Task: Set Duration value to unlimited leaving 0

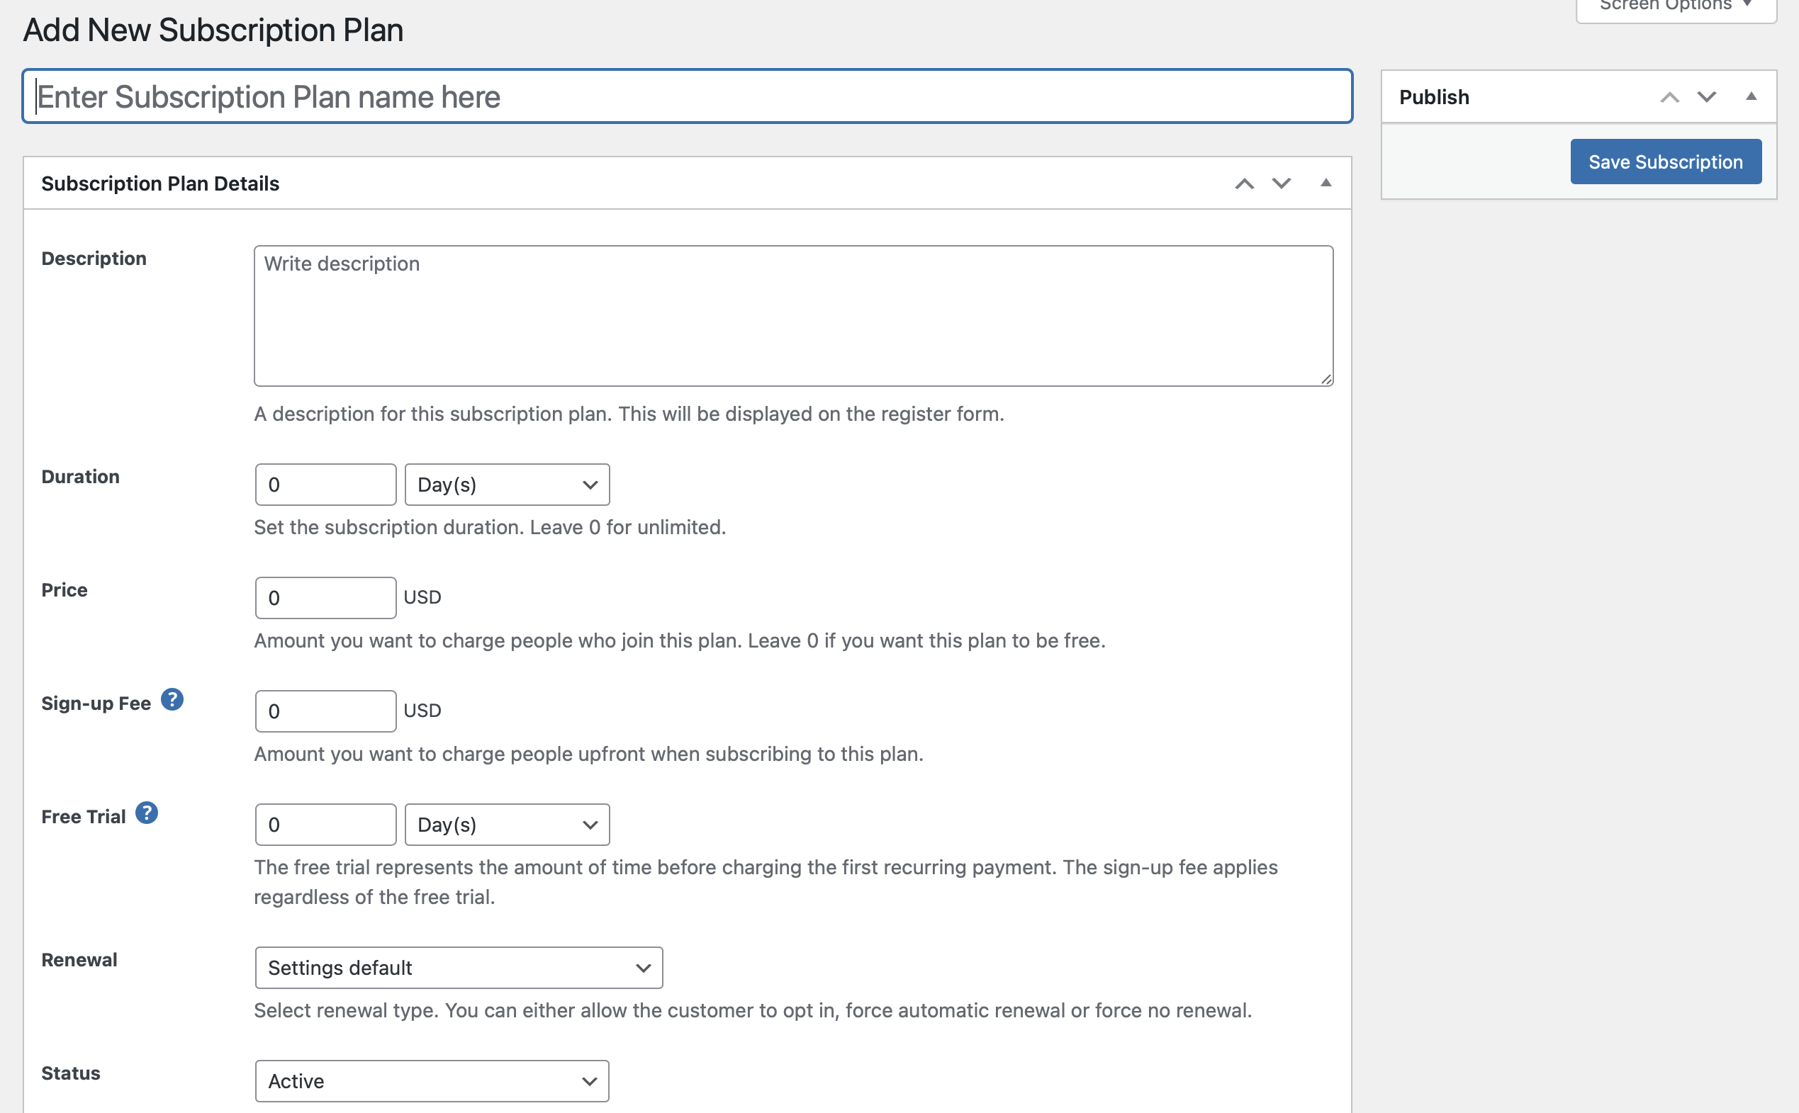Action: [325, 484]
